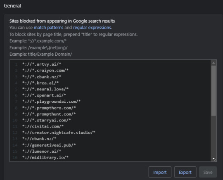Click the line *://*.prompthunt.com/*
The image size is (223, 180).
tap(49, 114)
